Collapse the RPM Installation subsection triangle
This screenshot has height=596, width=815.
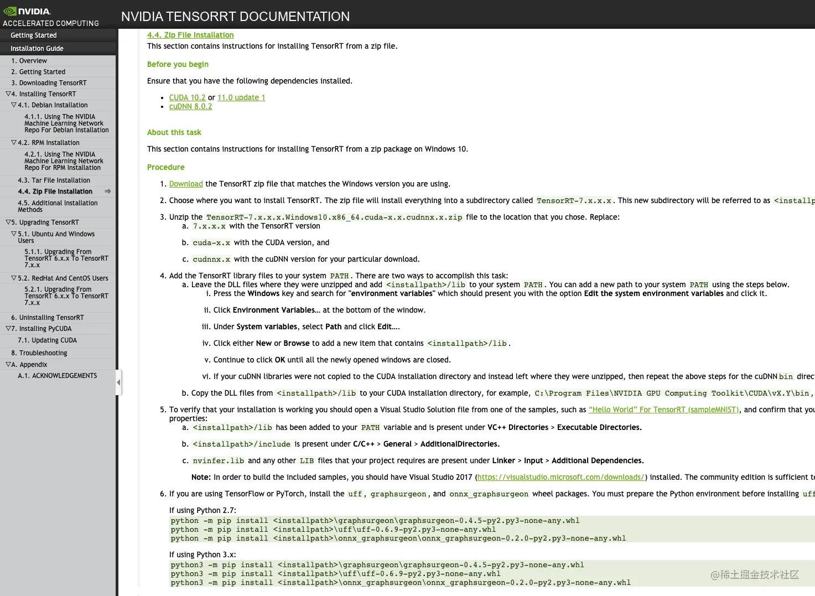coord(14,143)
